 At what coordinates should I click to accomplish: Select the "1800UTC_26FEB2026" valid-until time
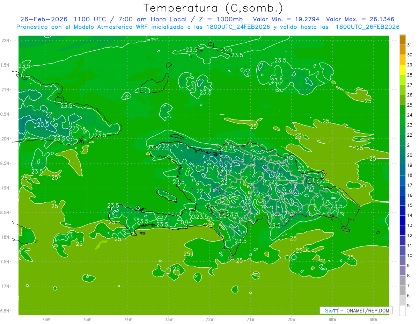click(x=367, y=27)
